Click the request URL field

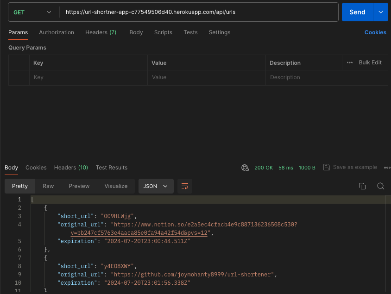199,12
